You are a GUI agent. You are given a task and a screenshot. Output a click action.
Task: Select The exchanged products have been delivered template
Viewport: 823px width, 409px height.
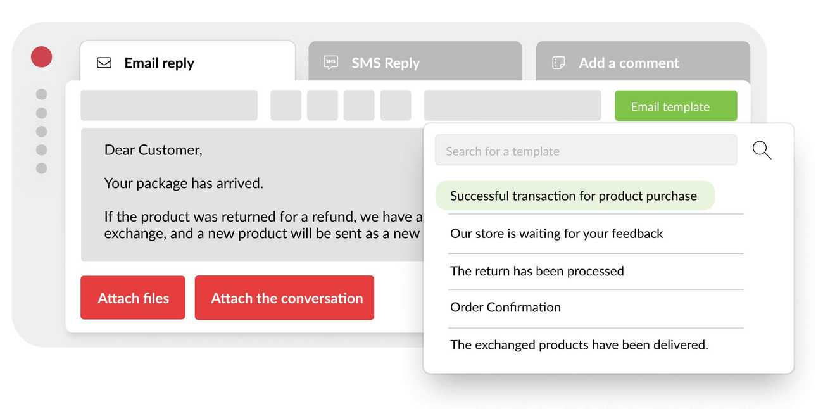579,345
